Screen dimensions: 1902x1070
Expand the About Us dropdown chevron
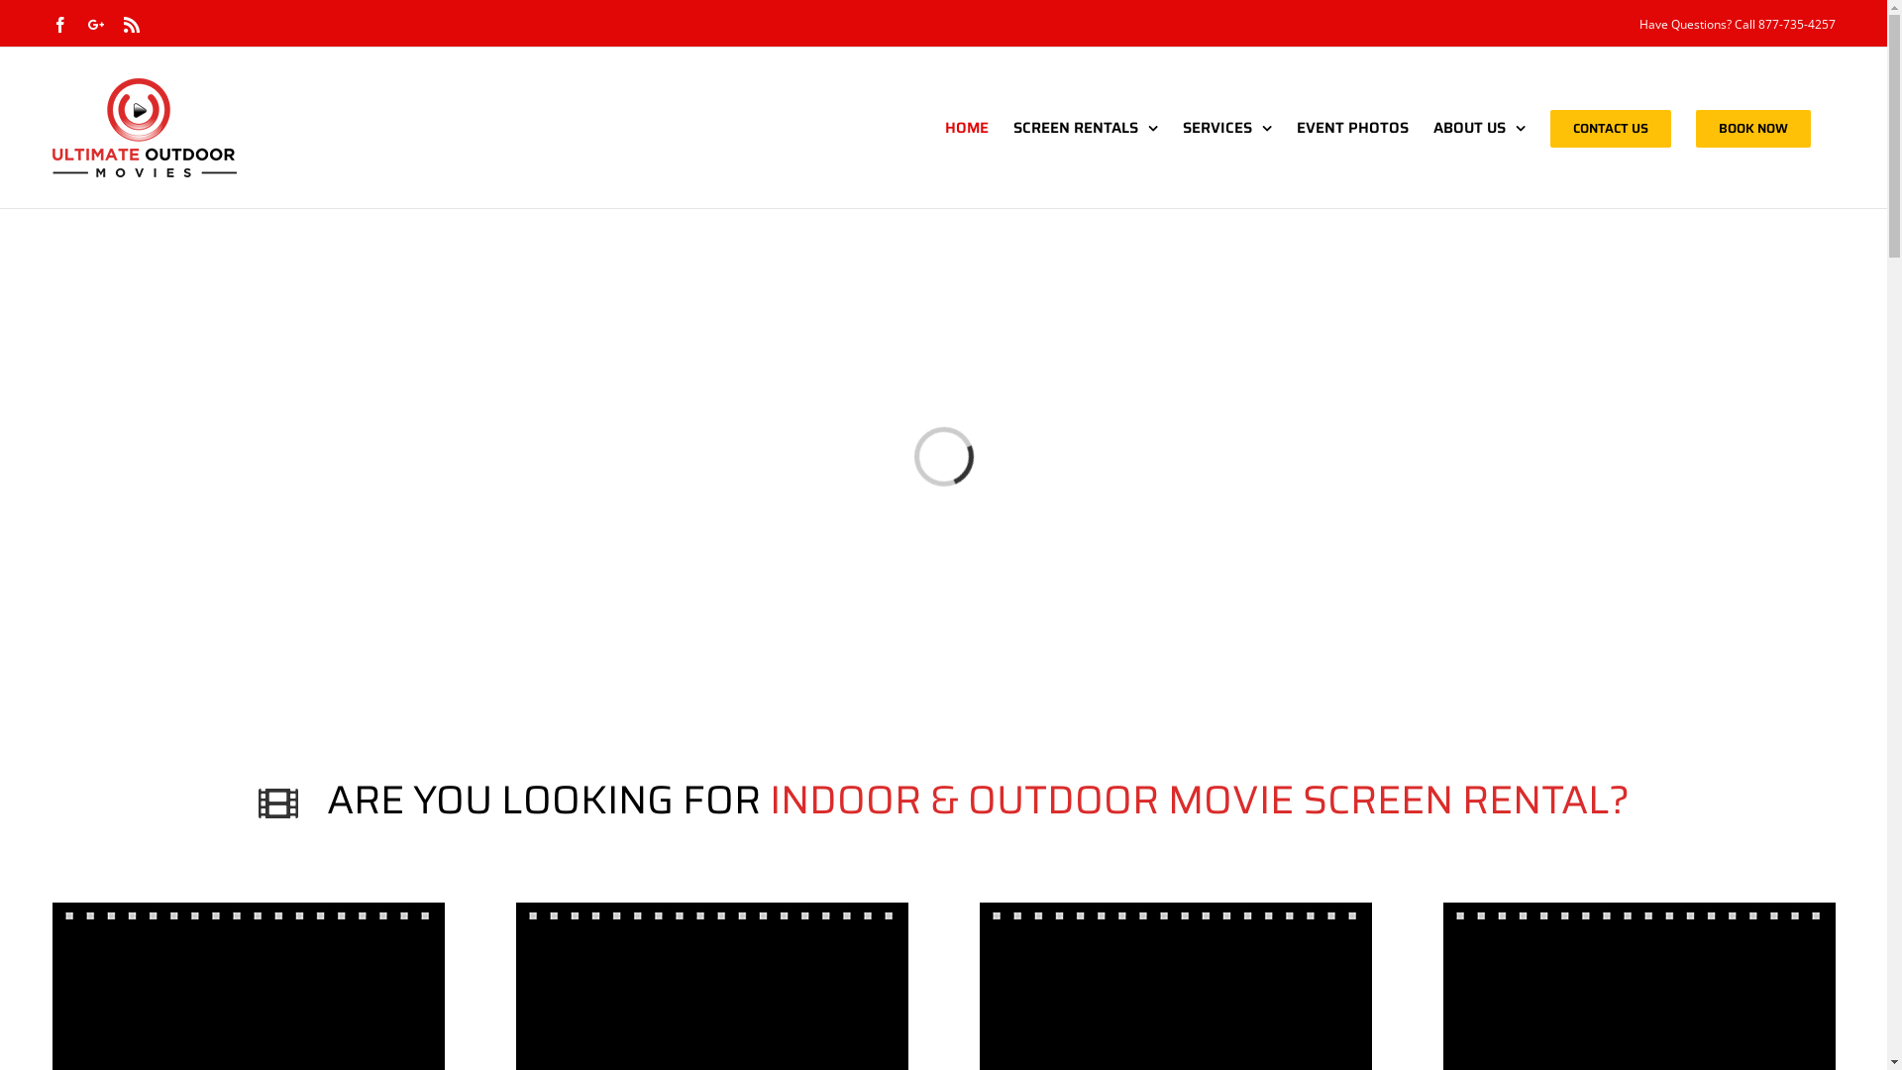pyautogui.click(x=1520, y=129)
